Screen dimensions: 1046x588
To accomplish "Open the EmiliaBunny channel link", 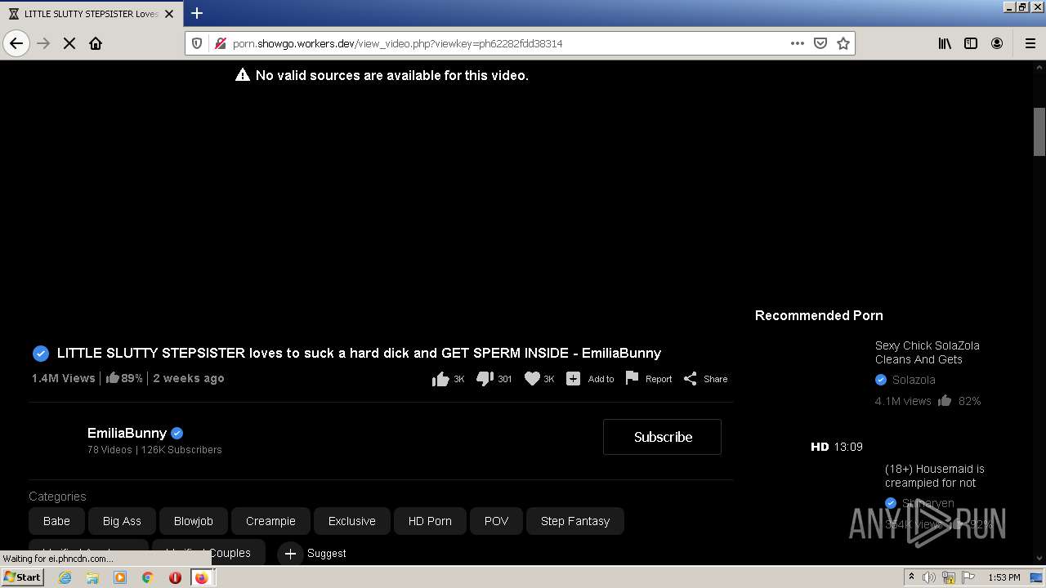I will [127, 434].
